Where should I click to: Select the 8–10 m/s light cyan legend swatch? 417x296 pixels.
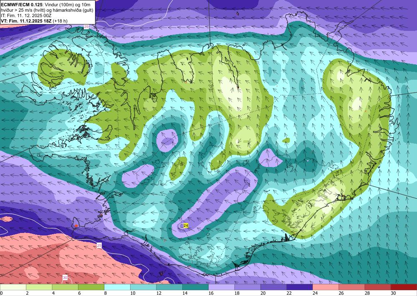coord(117,287)
